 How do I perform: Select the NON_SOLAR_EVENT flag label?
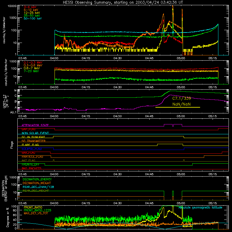click(35, 133)
